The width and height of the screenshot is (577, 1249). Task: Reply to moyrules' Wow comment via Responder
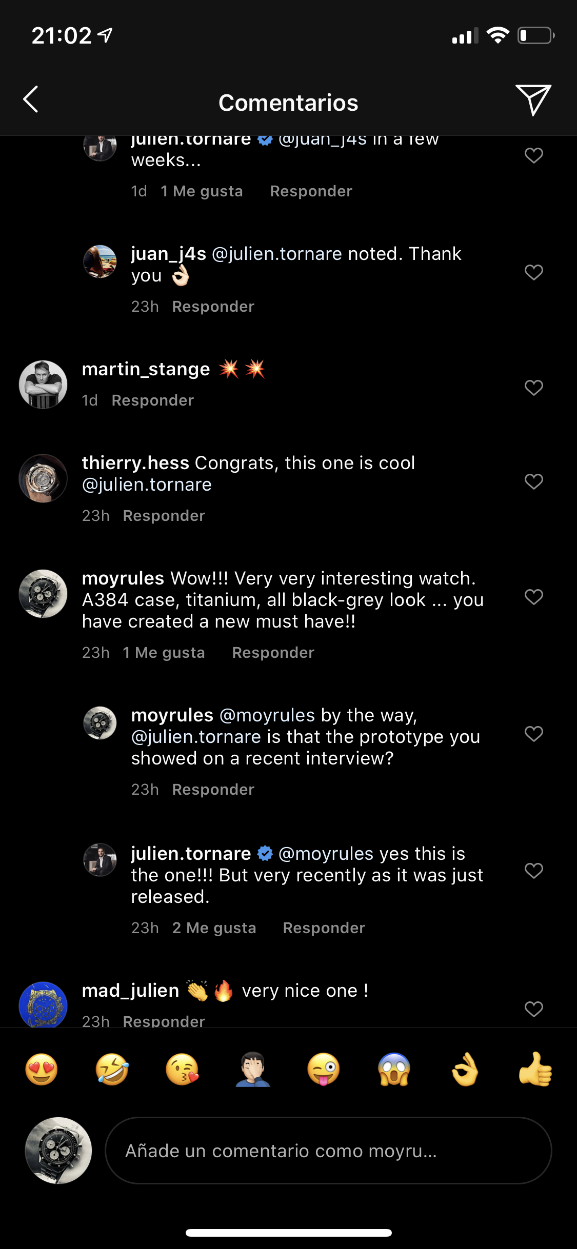point(273,653)
